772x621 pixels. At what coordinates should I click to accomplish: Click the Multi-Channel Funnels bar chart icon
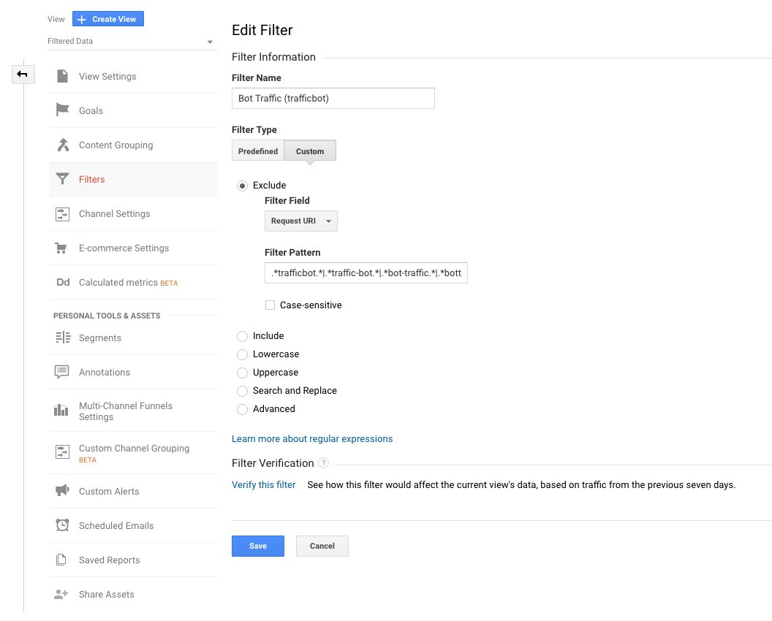61,410
